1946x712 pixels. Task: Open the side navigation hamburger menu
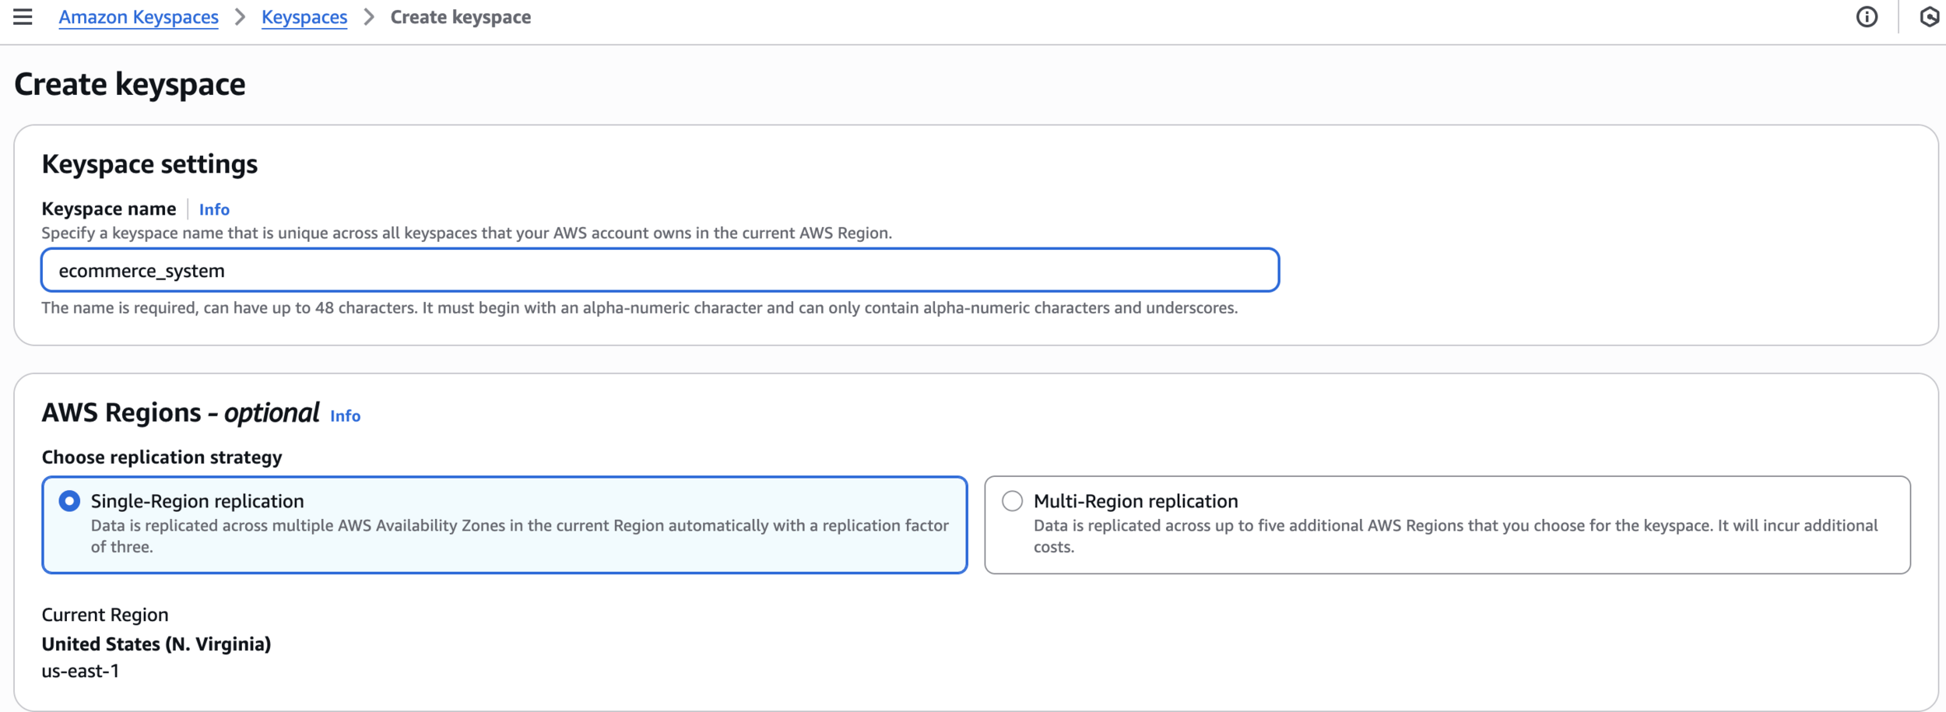pyautogui.click(x=23, y=17)
